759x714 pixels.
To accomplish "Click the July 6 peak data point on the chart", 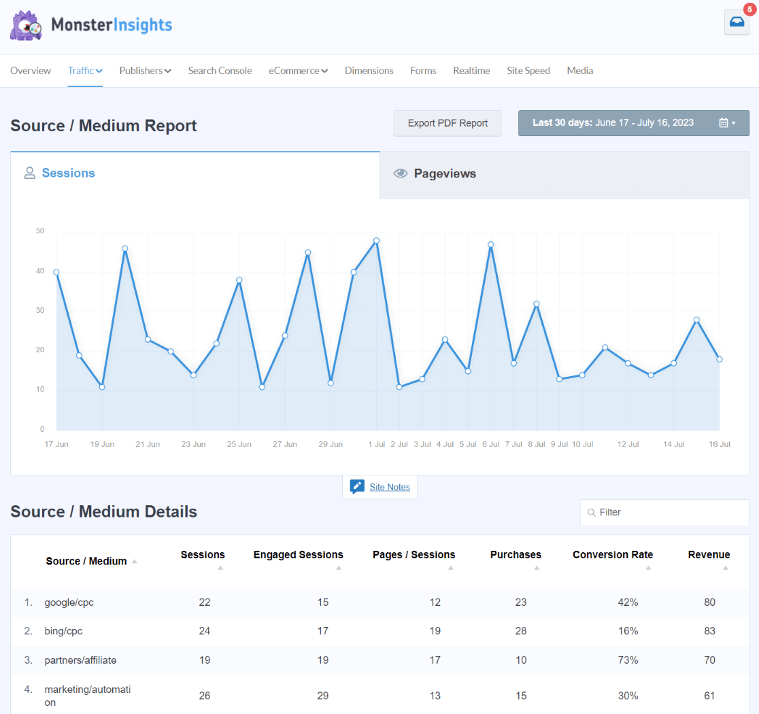I will [491, 244].
